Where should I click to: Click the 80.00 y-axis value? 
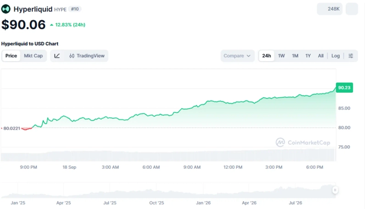pyautogui.click(x=344, y=127)
